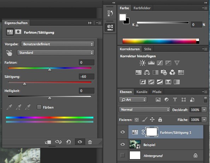Hide the Farbton/Sättigung 1 layer
The image size is (210, 163).
(x=123, y=132)
